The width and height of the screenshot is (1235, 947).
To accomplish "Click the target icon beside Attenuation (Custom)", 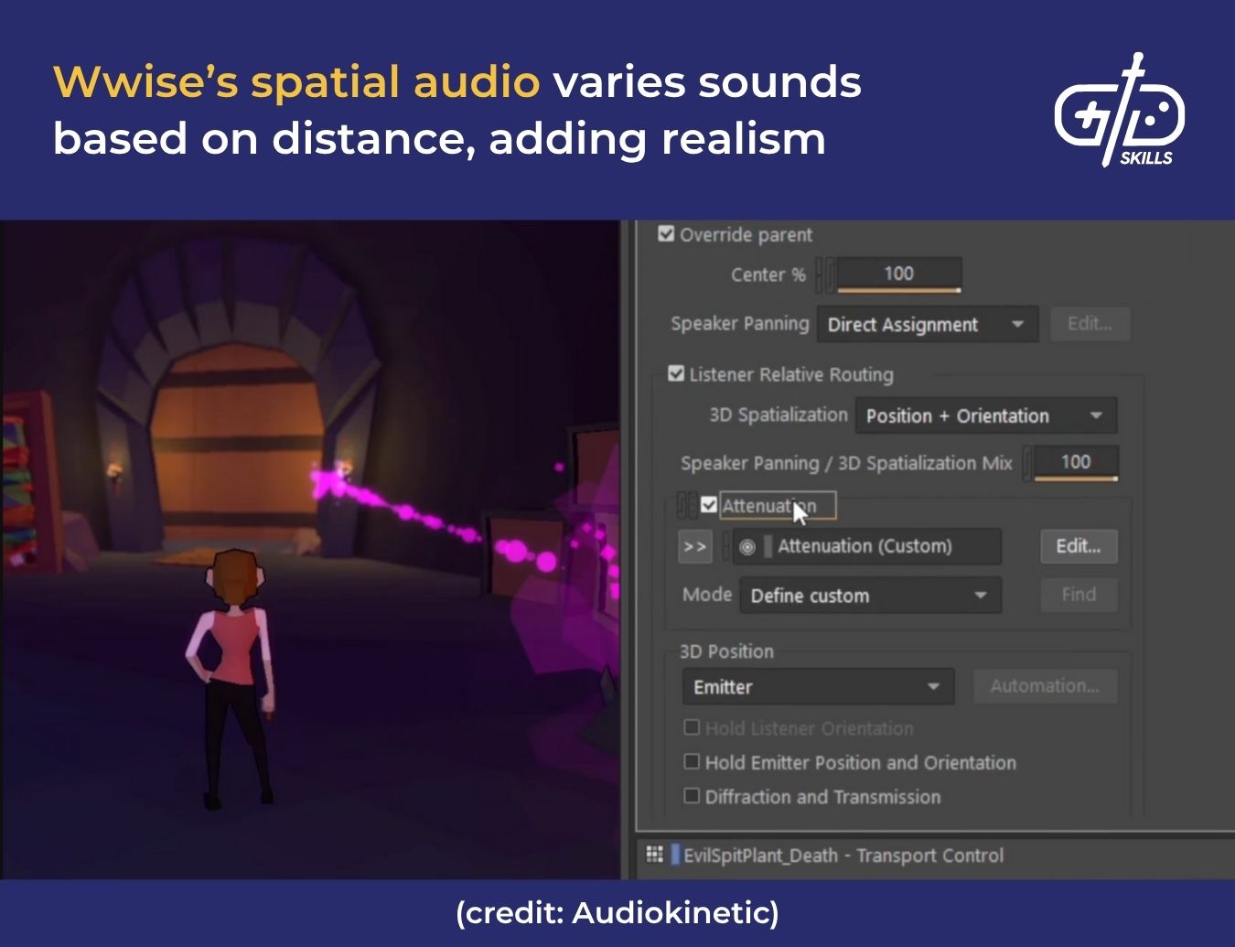I will 746,546.
